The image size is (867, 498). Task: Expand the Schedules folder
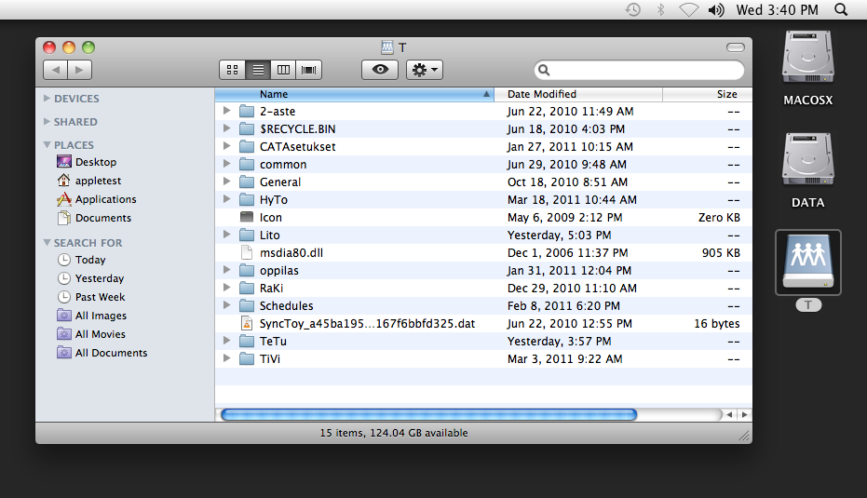tap(226, 305)
